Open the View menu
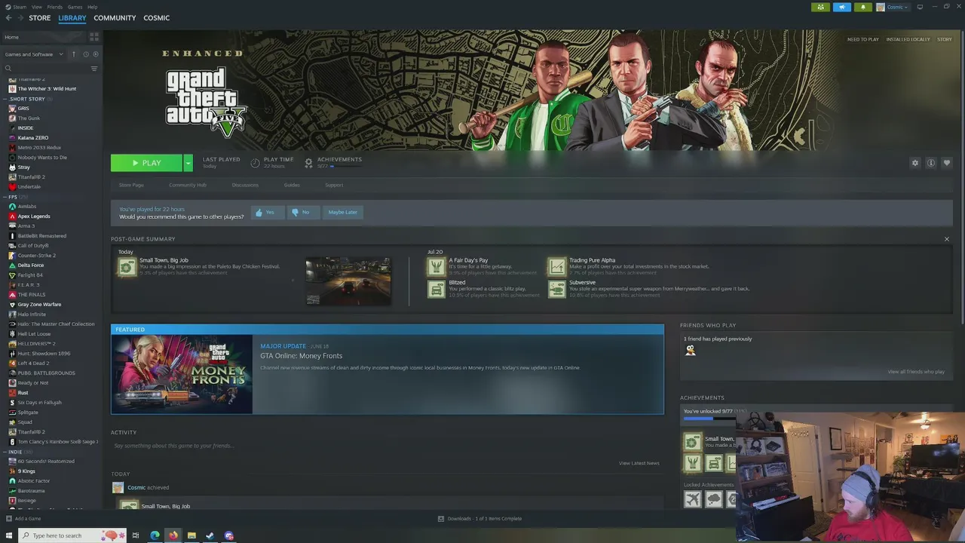The image size is (965, 543). [x=36, y=7]
